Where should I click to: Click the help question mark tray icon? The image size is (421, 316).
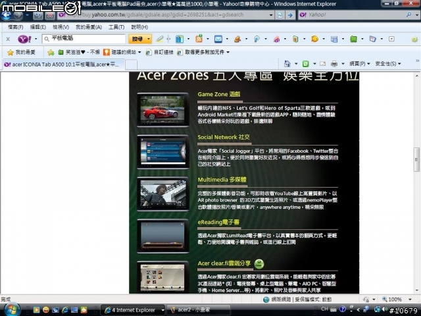(x=342, y=309)
